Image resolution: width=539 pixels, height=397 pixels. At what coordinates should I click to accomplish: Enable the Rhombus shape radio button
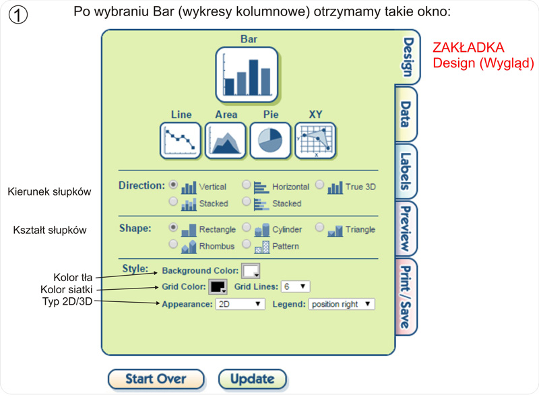(x=174, y=244)
